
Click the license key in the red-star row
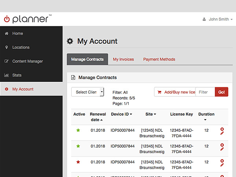[x=181, y=165]
